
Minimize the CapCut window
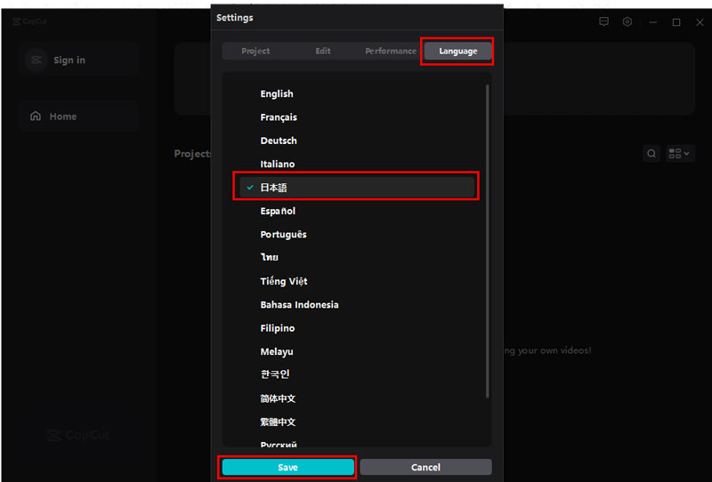[653, 22]
